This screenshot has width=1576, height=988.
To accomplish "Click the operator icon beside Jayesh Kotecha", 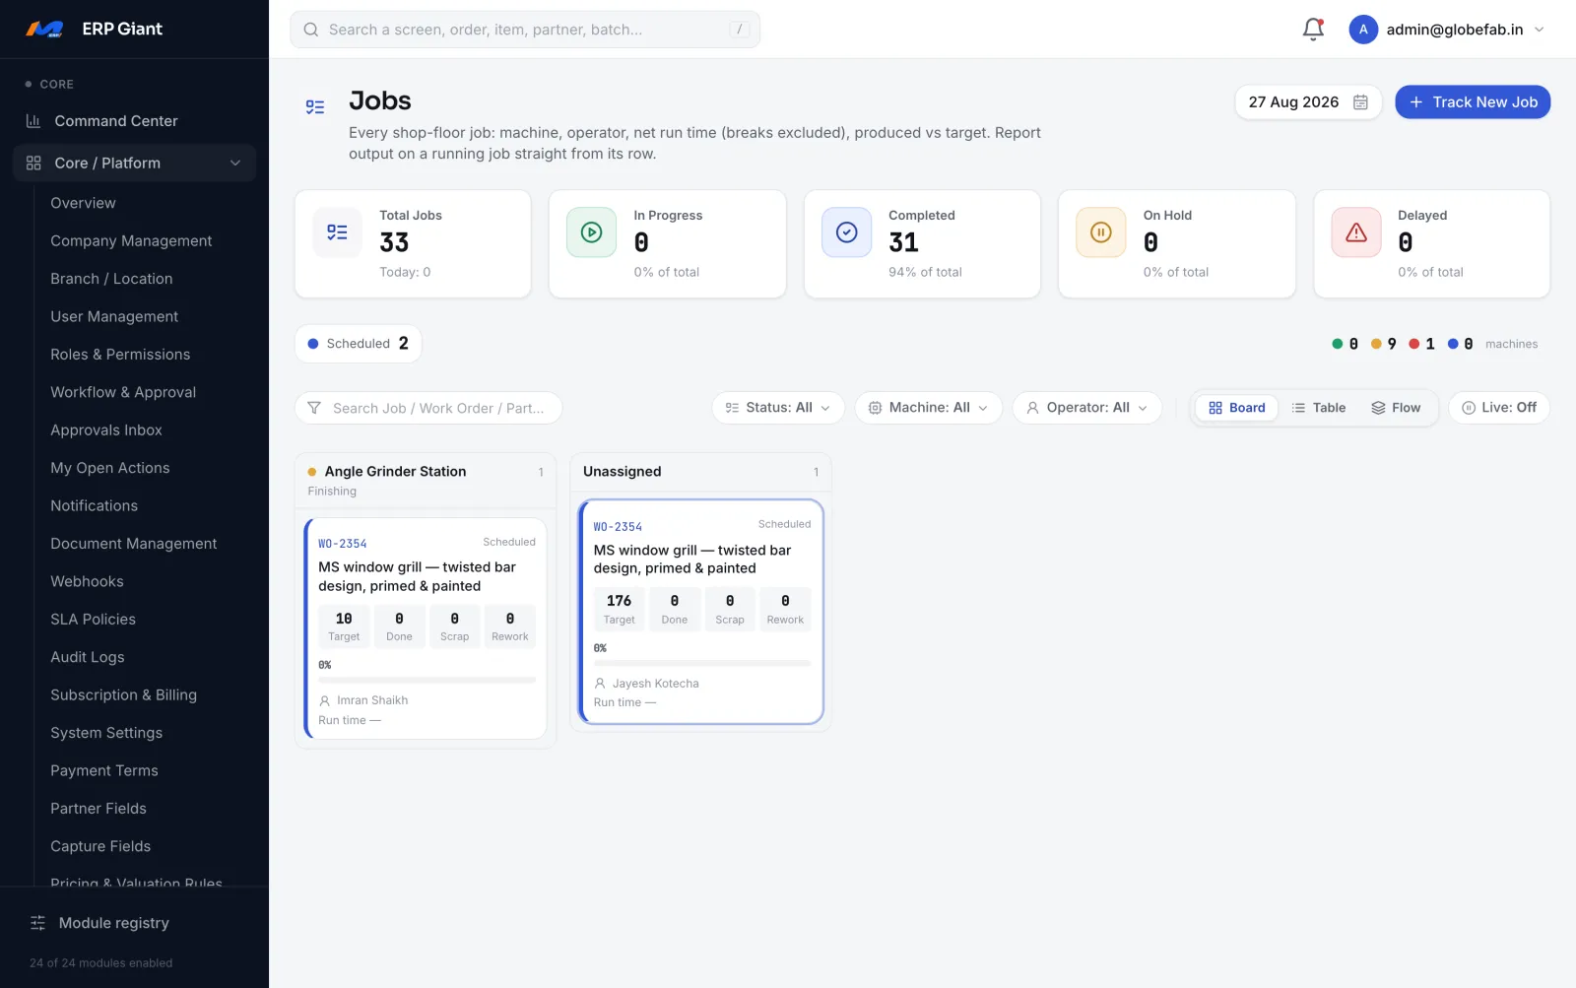I will [x=600, y=684].
